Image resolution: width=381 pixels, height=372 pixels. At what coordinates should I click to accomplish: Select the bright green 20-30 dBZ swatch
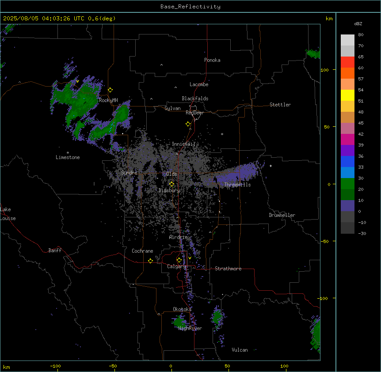[347, 184]
